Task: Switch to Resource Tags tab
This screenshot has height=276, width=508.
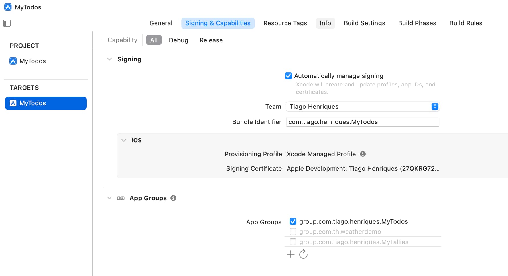Action: coord(285,23)
